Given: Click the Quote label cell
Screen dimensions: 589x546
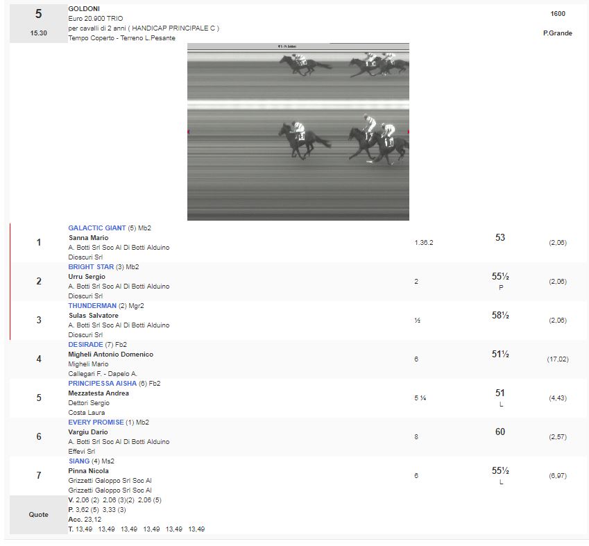Looking at the screenshot, I should pyautogui.click(x=38, y=515).
